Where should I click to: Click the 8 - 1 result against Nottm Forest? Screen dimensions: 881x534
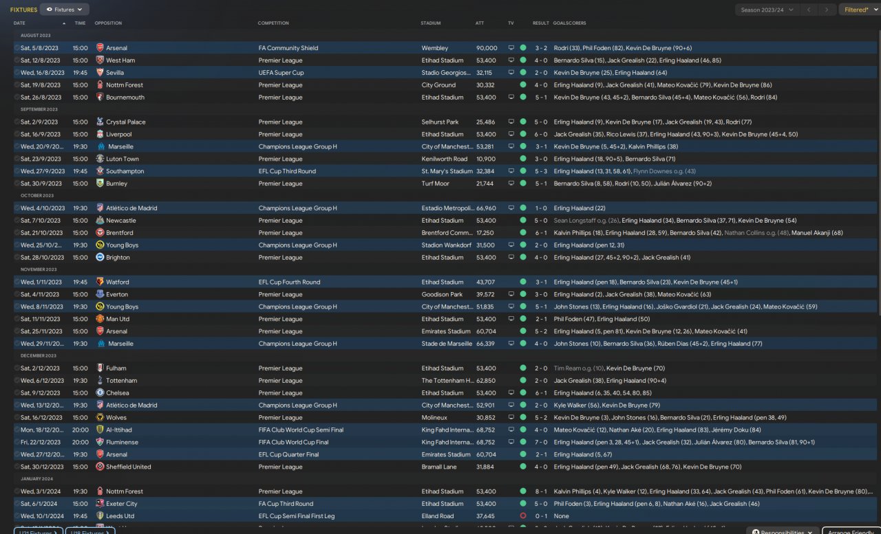tap(541, 491)
